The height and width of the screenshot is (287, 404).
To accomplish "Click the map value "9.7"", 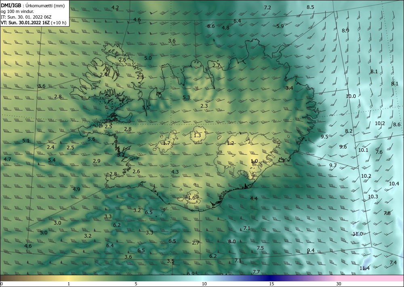I will [333, 165].
